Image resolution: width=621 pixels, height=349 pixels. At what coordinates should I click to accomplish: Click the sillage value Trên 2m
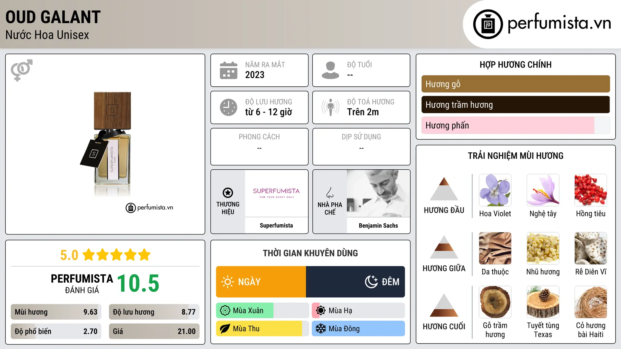click(363, 112)
